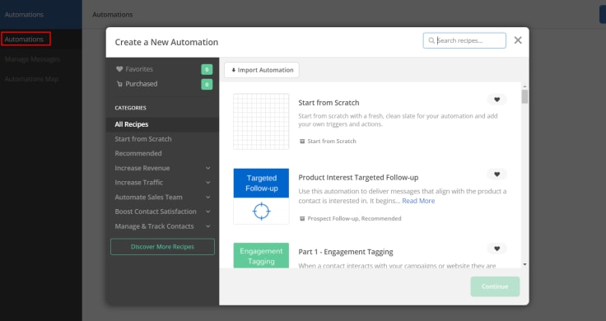Expand the Automate Sales Team category
Image resolution: width=606 pixels, height=321 pixels.
(x=208, y=197)
